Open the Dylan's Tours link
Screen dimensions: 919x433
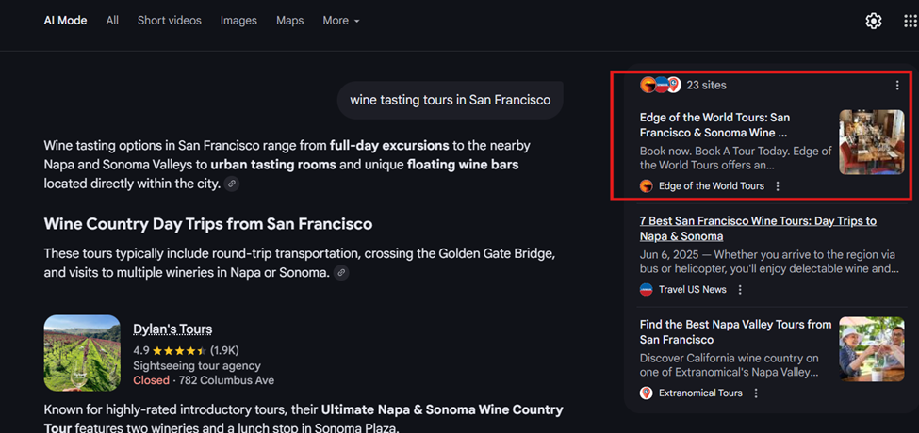coord(172,329)
